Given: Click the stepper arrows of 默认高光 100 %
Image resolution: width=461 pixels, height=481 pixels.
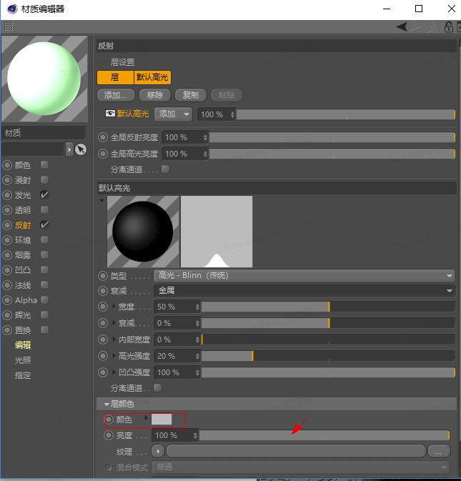Looking at the screenshot, I should pyautogui.click(x=232, y=114).
